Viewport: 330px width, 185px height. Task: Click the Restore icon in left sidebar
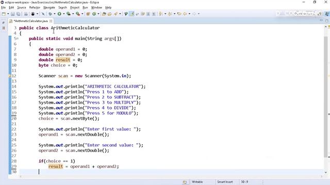4,23
